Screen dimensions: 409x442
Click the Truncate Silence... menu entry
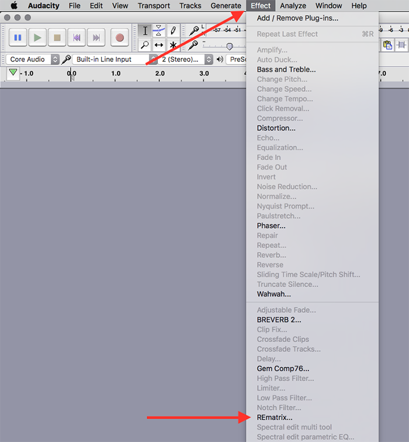tap(312, 284)
